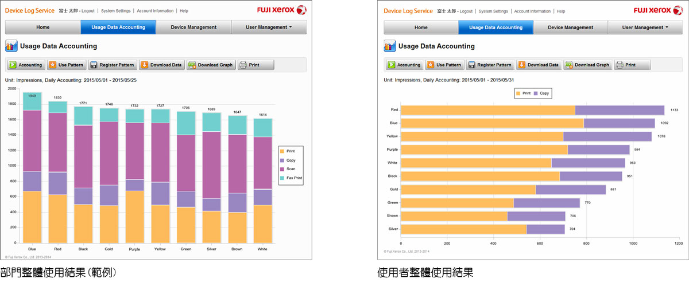Open Device Management tab in right window
Screen dimensions: 689x294
(x=571, y=27)
